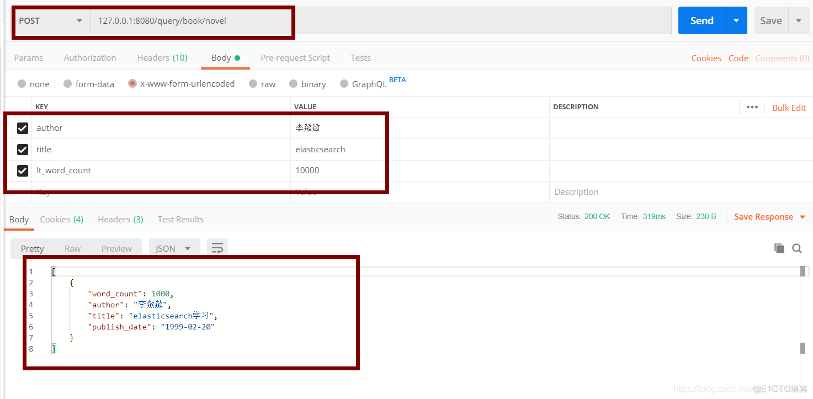Select the request Body tab
Viewport: 813px width, 399px height.
(x=225, y=58)
